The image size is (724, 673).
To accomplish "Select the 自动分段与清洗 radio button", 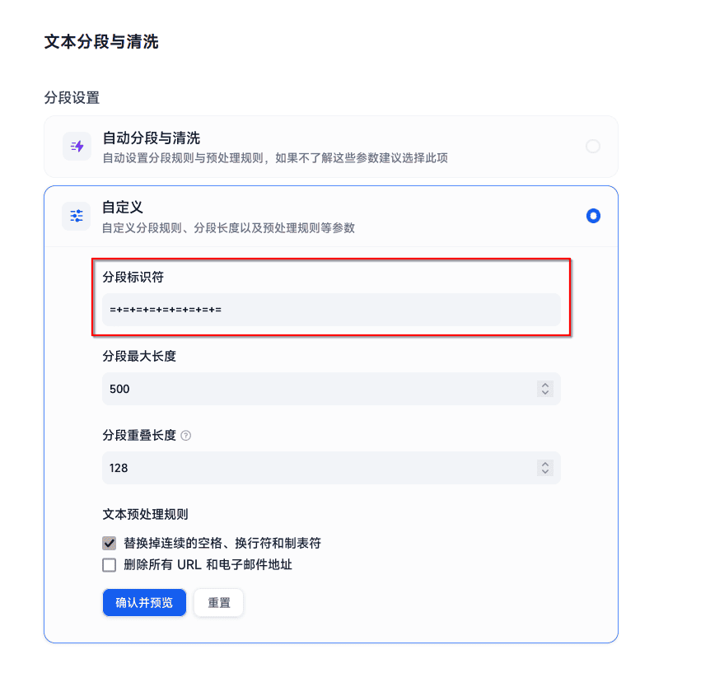I will point(592,147).
